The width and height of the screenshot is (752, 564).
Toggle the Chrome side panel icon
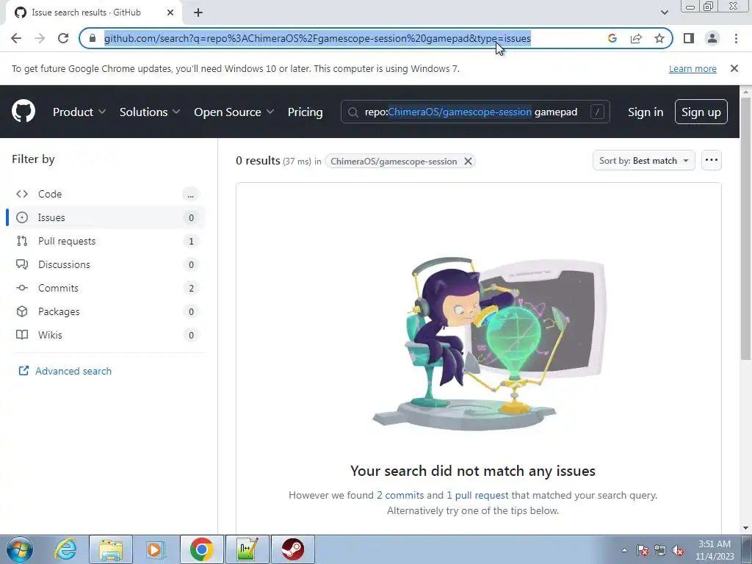[689, 38]
